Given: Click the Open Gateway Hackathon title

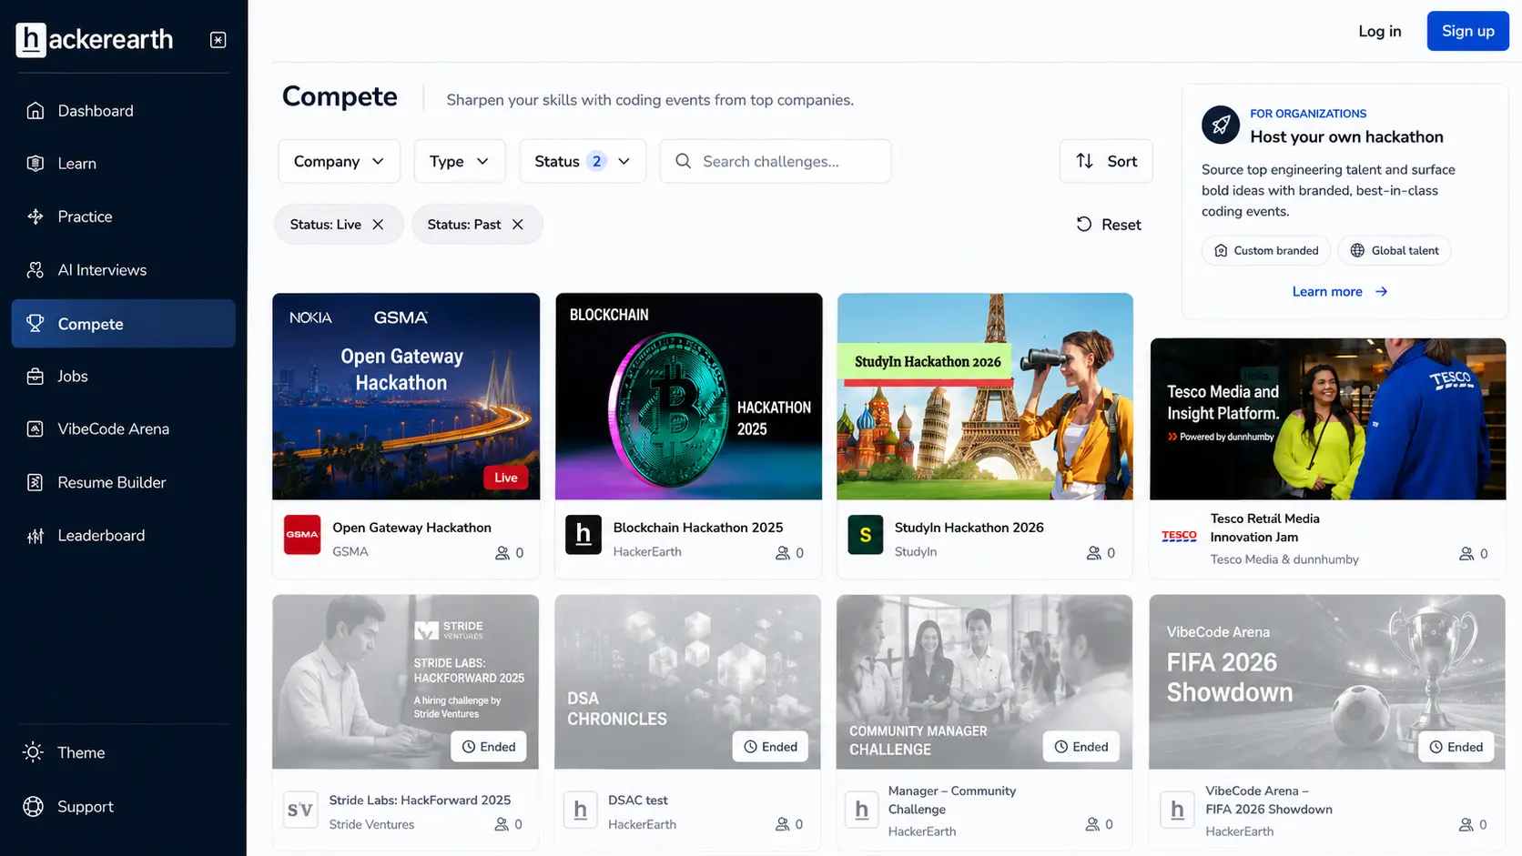Looking at the screenshot, I should pyautogui.click(x=411, y=528).
